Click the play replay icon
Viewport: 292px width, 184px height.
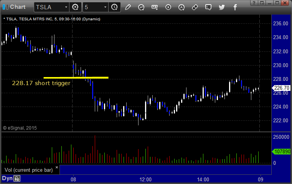tap(168, 7)
